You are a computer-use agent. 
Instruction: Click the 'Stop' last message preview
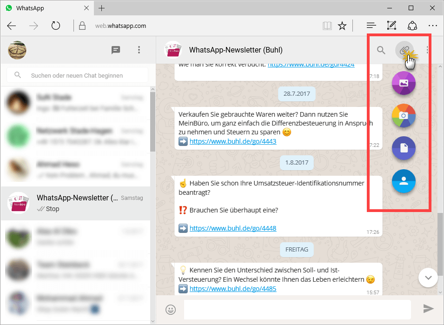click(53, 209)
